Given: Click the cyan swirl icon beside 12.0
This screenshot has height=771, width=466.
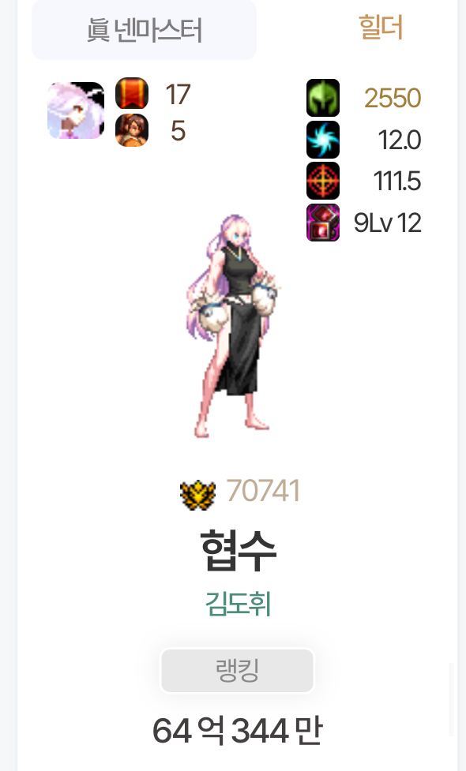Looking at the screenshot, I should click(x=323, y=140).
